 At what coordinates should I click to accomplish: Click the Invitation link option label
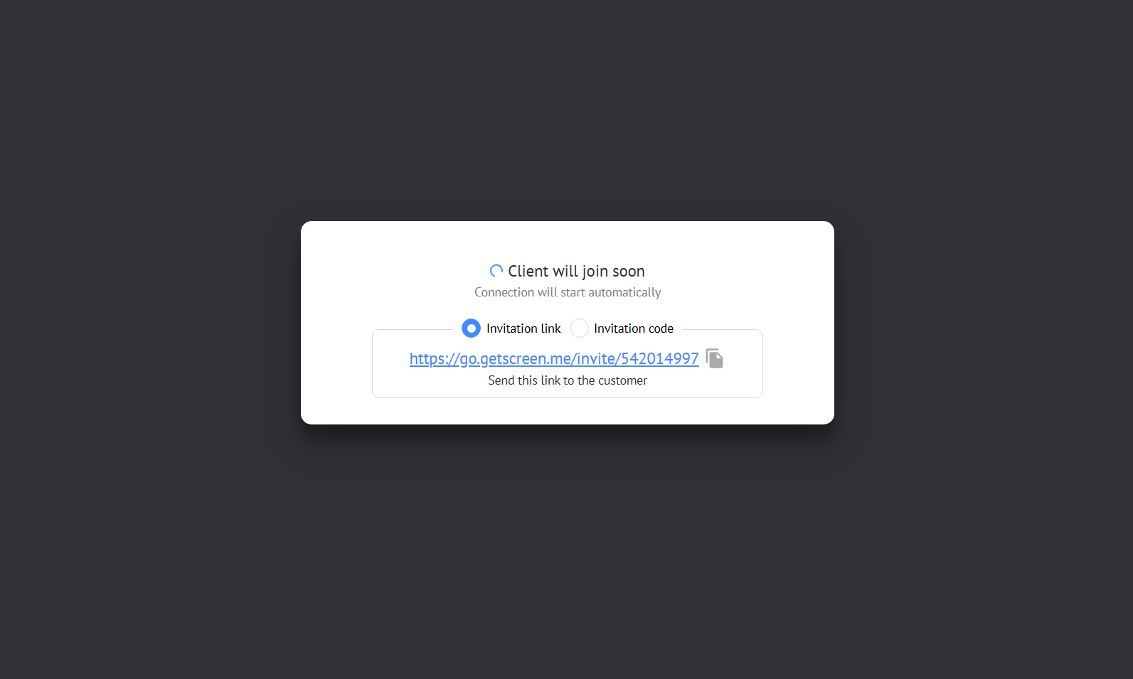tap(523, 328)
